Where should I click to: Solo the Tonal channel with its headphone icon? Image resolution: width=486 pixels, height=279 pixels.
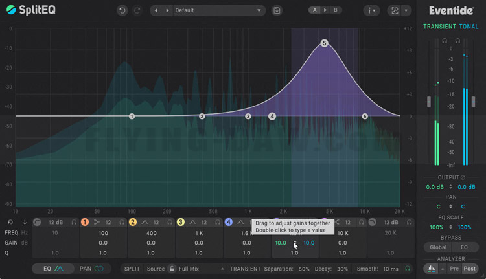[x=457, y=41]
